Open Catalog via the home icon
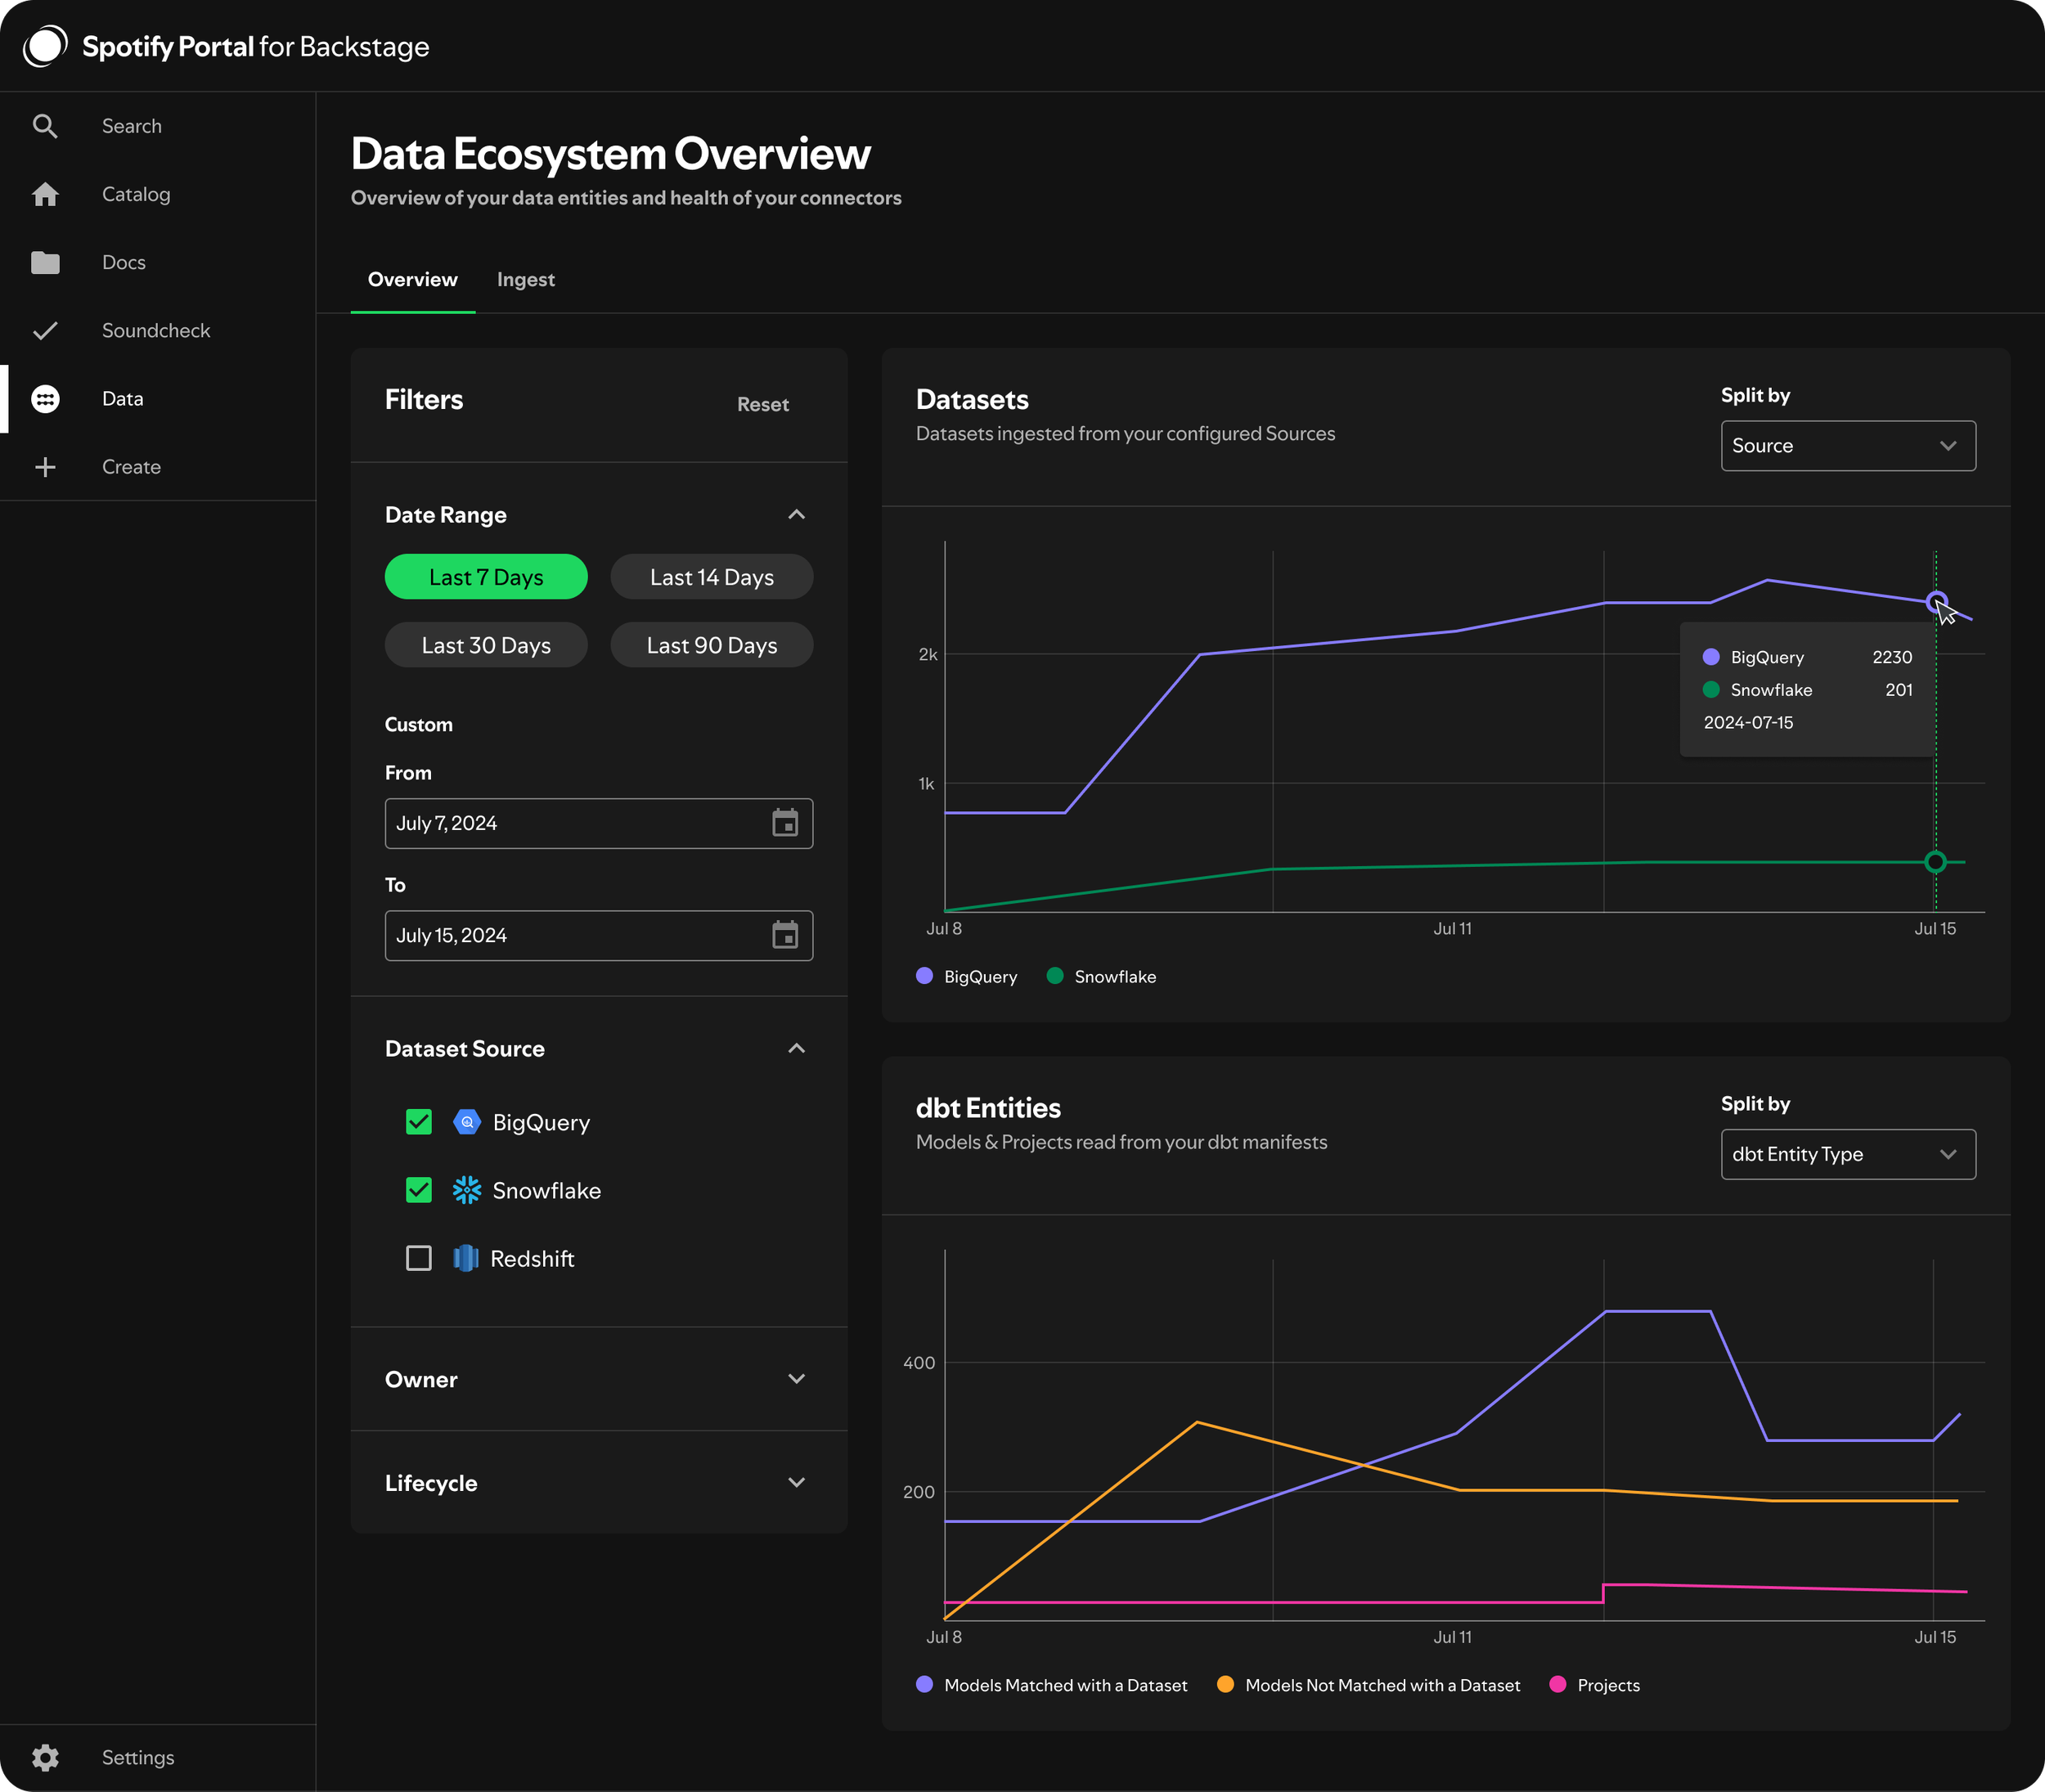Image resolution: width=2045 pixels, height=1792 pixels. tap(45, 194)
